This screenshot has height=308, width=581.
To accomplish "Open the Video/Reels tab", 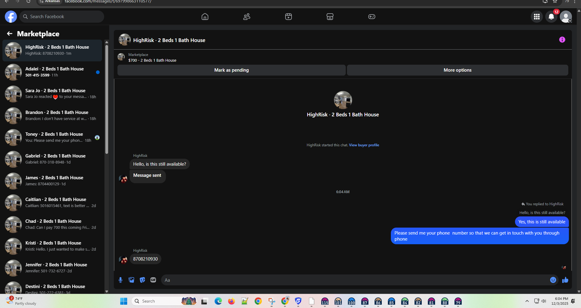I will click(289, 17).
